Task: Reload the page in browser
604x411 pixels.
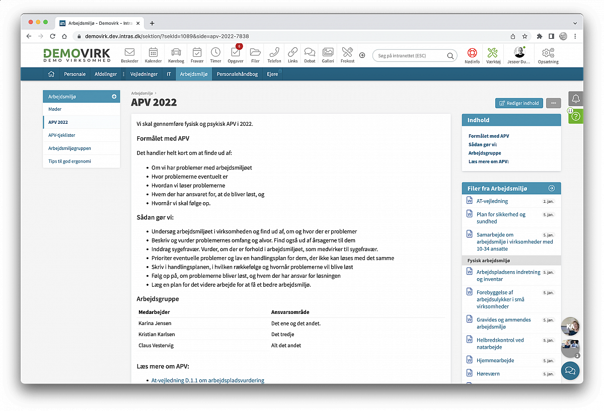Action: tap(52, 36)
